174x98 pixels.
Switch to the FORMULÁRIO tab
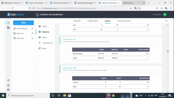(93, 21)
